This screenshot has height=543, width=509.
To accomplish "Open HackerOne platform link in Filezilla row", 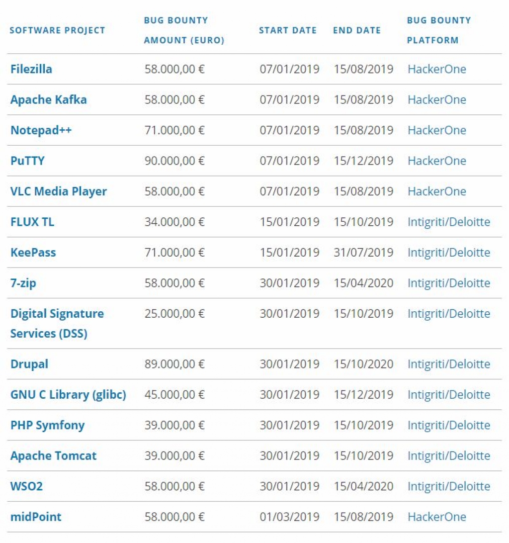I will [436, 69].
